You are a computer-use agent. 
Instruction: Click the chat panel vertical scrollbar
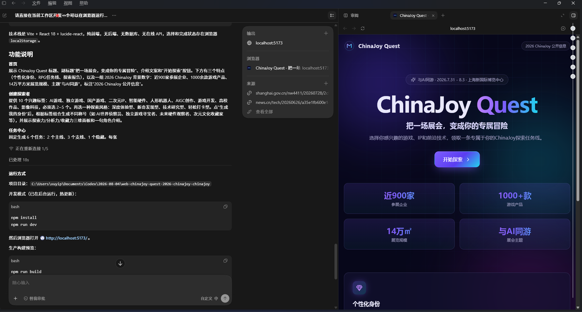pyautogui.click(x=336, y=261)
